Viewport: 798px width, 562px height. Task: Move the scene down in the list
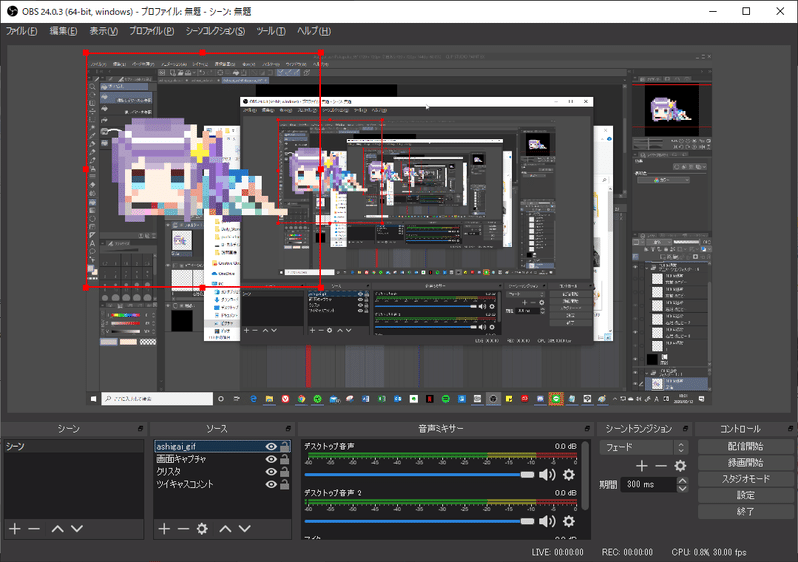tap(77, 529)
